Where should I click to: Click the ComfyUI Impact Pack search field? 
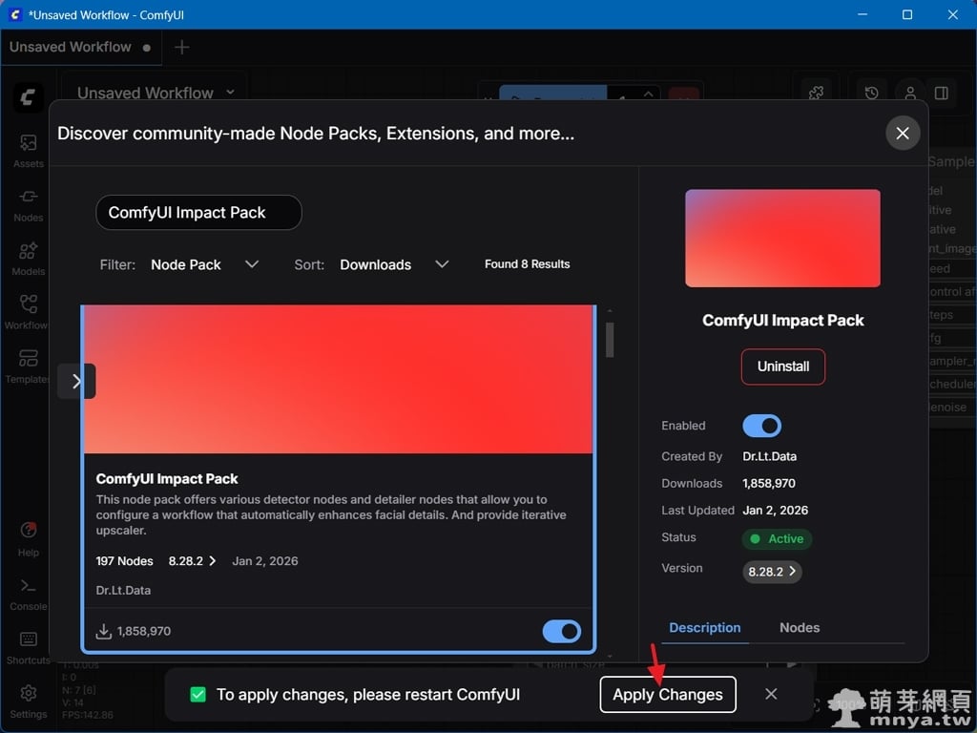[x=198, y=213]
